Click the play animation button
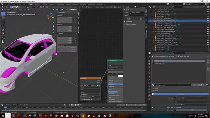Screen dimensions: 210x118 point(76,105)
